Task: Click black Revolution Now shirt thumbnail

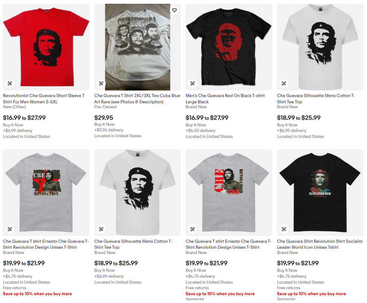Action: click(320, 192)
